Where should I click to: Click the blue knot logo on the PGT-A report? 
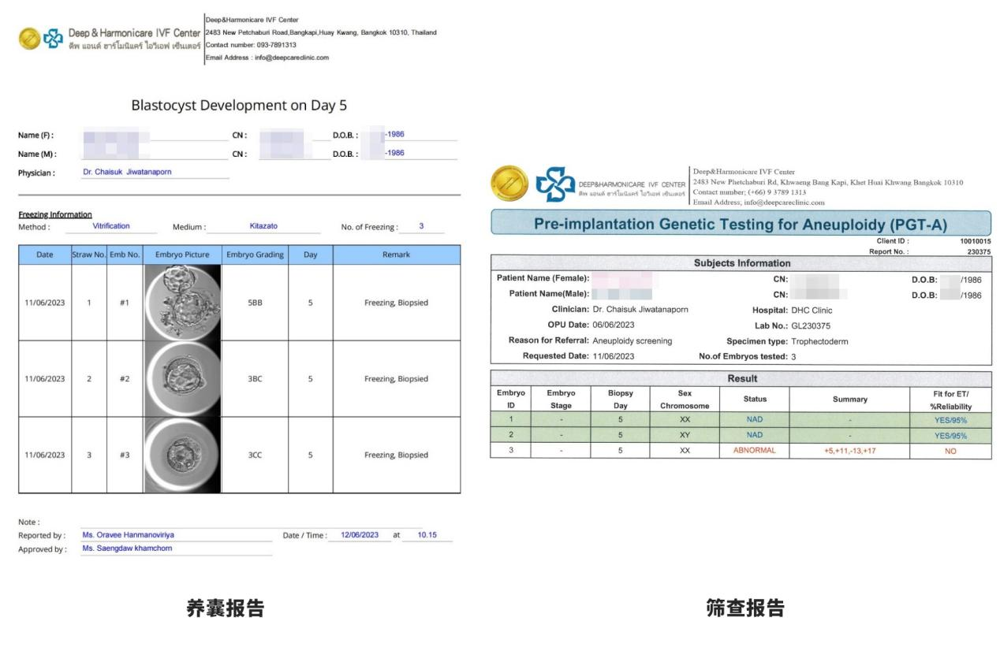[555, 184]
